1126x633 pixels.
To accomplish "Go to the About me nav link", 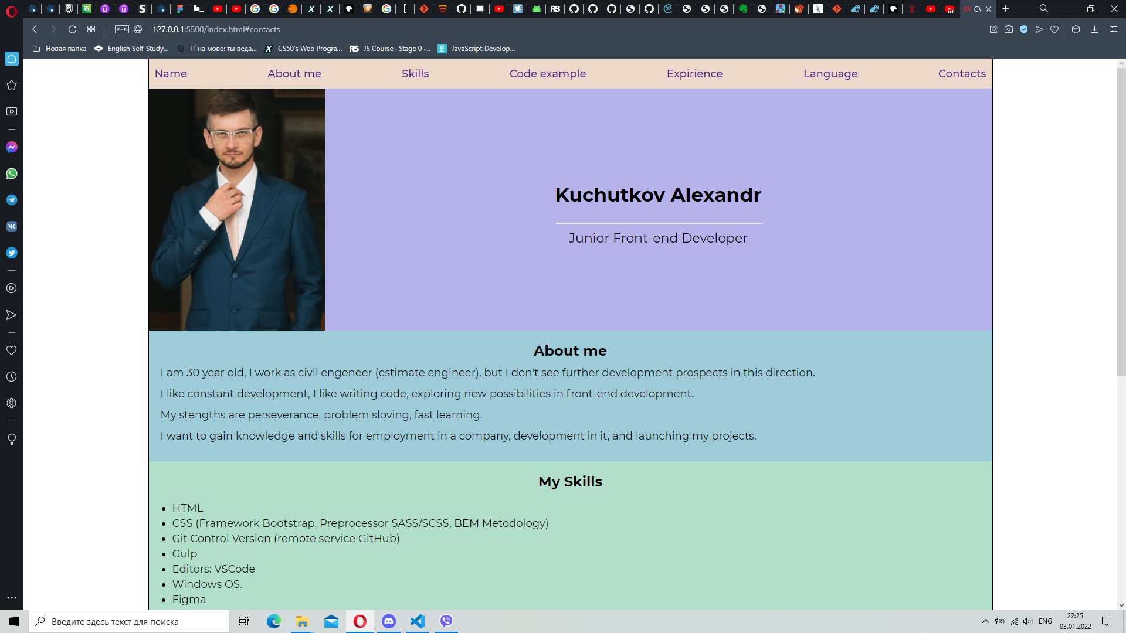I will 294,74.
